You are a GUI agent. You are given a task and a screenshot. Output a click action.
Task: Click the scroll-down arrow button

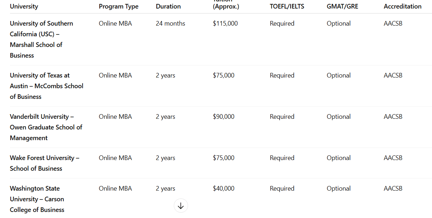[x=181, y=206]
